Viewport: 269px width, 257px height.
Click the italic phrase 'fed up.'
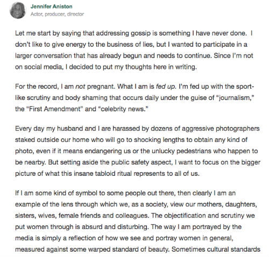(166, 87)
